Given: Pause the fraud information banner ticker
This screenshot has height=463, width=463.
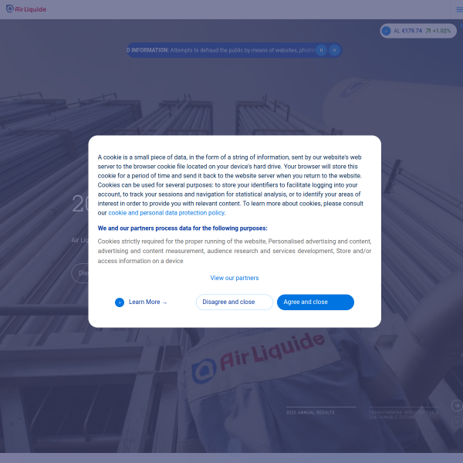Looking at the screenshot, I should click(x=321, y=50).
